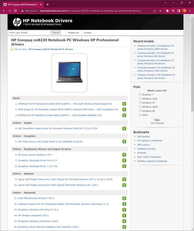
Task: Open PCWorld bookmark link
Action: coord(141,153)
